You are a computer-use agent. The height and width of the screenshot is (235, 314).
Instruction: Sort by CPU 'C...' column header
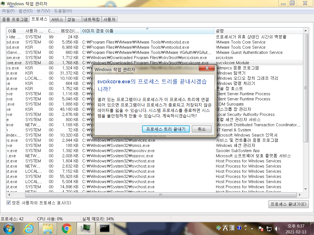[51, 31]
